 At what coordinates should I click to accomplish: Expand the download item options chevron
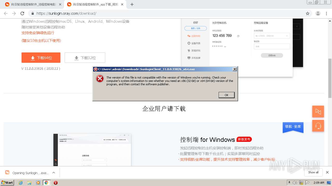[54, 173]
